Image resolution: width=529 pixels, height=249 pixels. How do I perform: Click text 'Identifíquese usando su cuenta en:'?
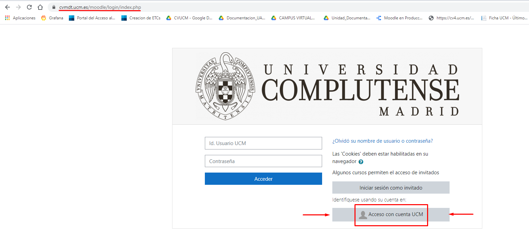coord(369,200)
